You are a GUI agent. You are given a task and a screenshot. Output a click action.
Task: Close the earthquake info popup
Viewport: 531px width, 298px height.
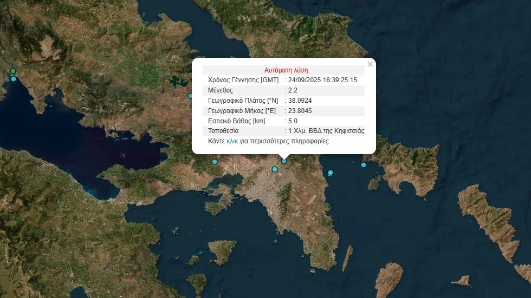pyautogui.click(x=370, y=64)
